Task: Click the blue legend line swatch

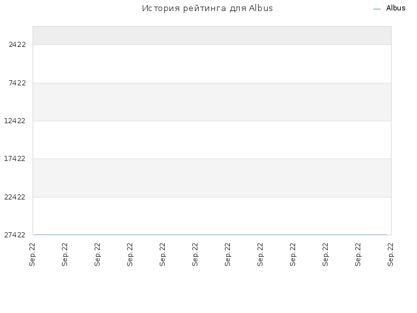Action: coord(377,9)
